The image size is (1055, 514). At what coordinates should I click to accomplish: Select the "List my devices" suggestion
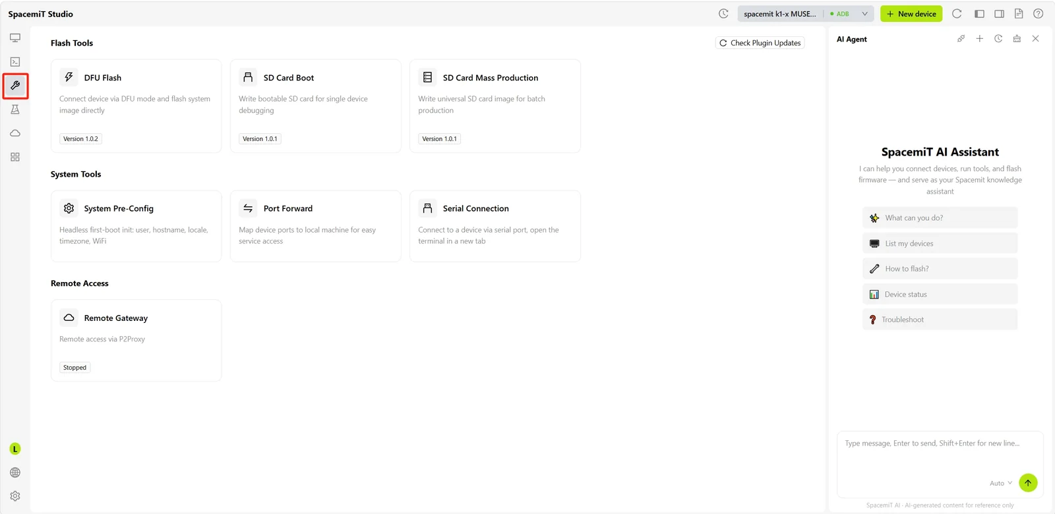940,243
